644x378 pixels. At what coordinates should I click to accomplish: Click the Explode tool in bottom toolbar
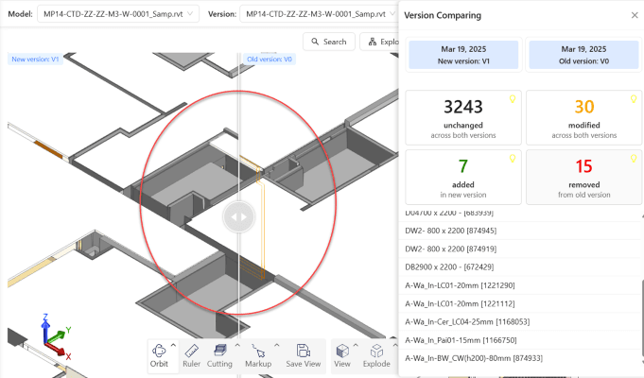tap(376, 355)
